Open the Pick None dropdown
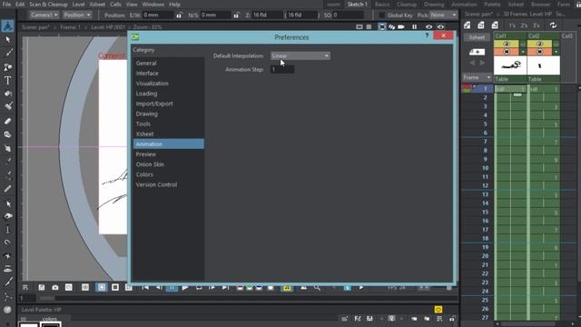Viewport: 581px width, 327px height. [x=444, y=15]
